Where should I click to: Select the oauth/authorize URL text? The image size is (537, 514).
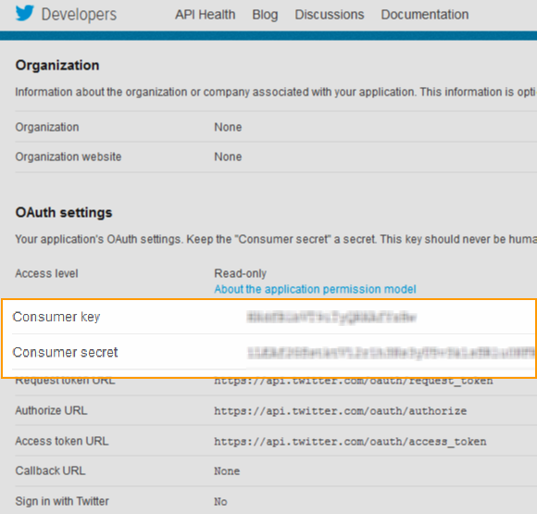(x=341, y=411)
